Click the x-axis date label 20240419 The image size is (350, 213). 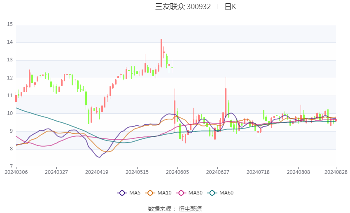97,172
